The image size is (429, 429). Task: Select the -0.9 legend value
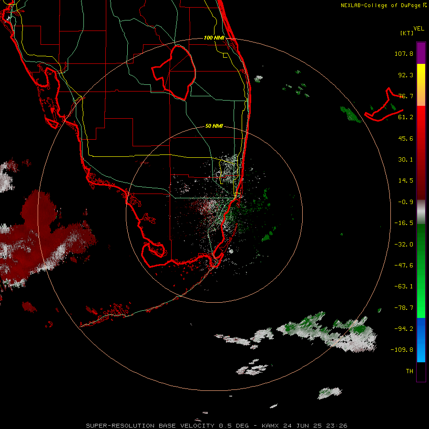click(x=406, y=202)
